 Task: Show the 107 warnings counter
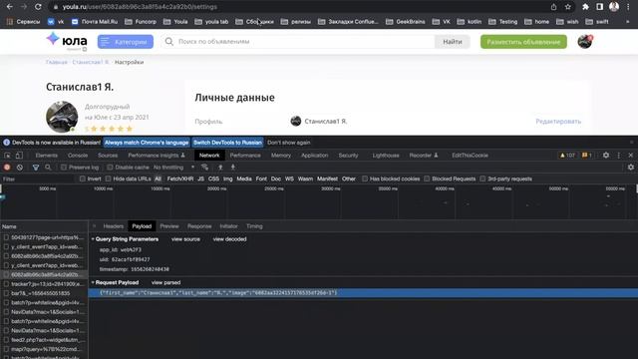[567, 156]
